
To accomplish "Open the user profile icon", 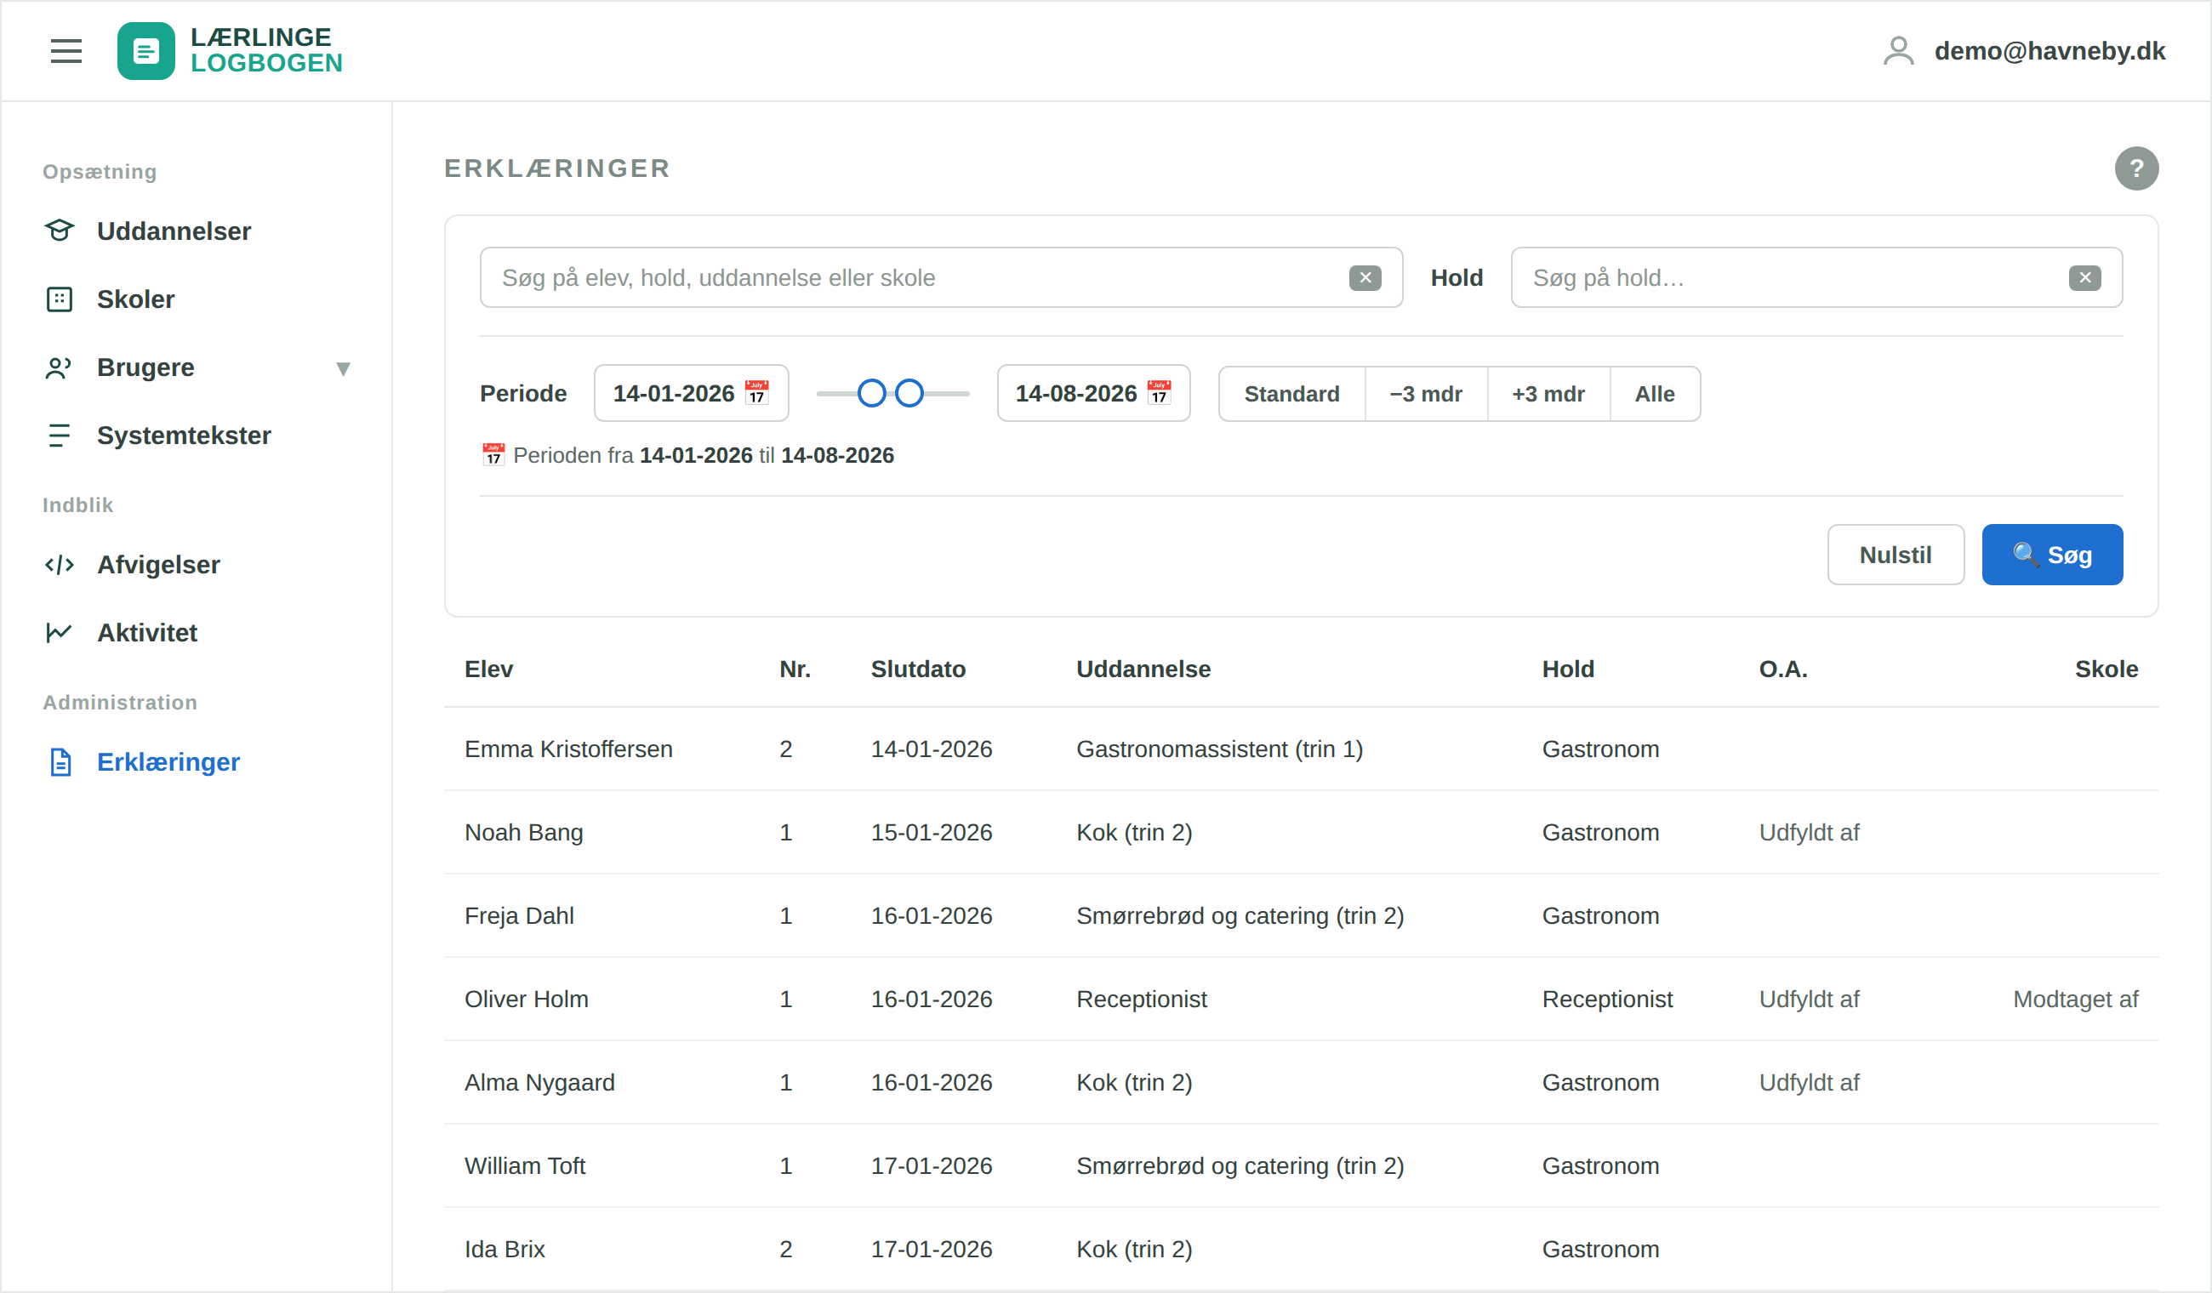I will pos(1898,51).
